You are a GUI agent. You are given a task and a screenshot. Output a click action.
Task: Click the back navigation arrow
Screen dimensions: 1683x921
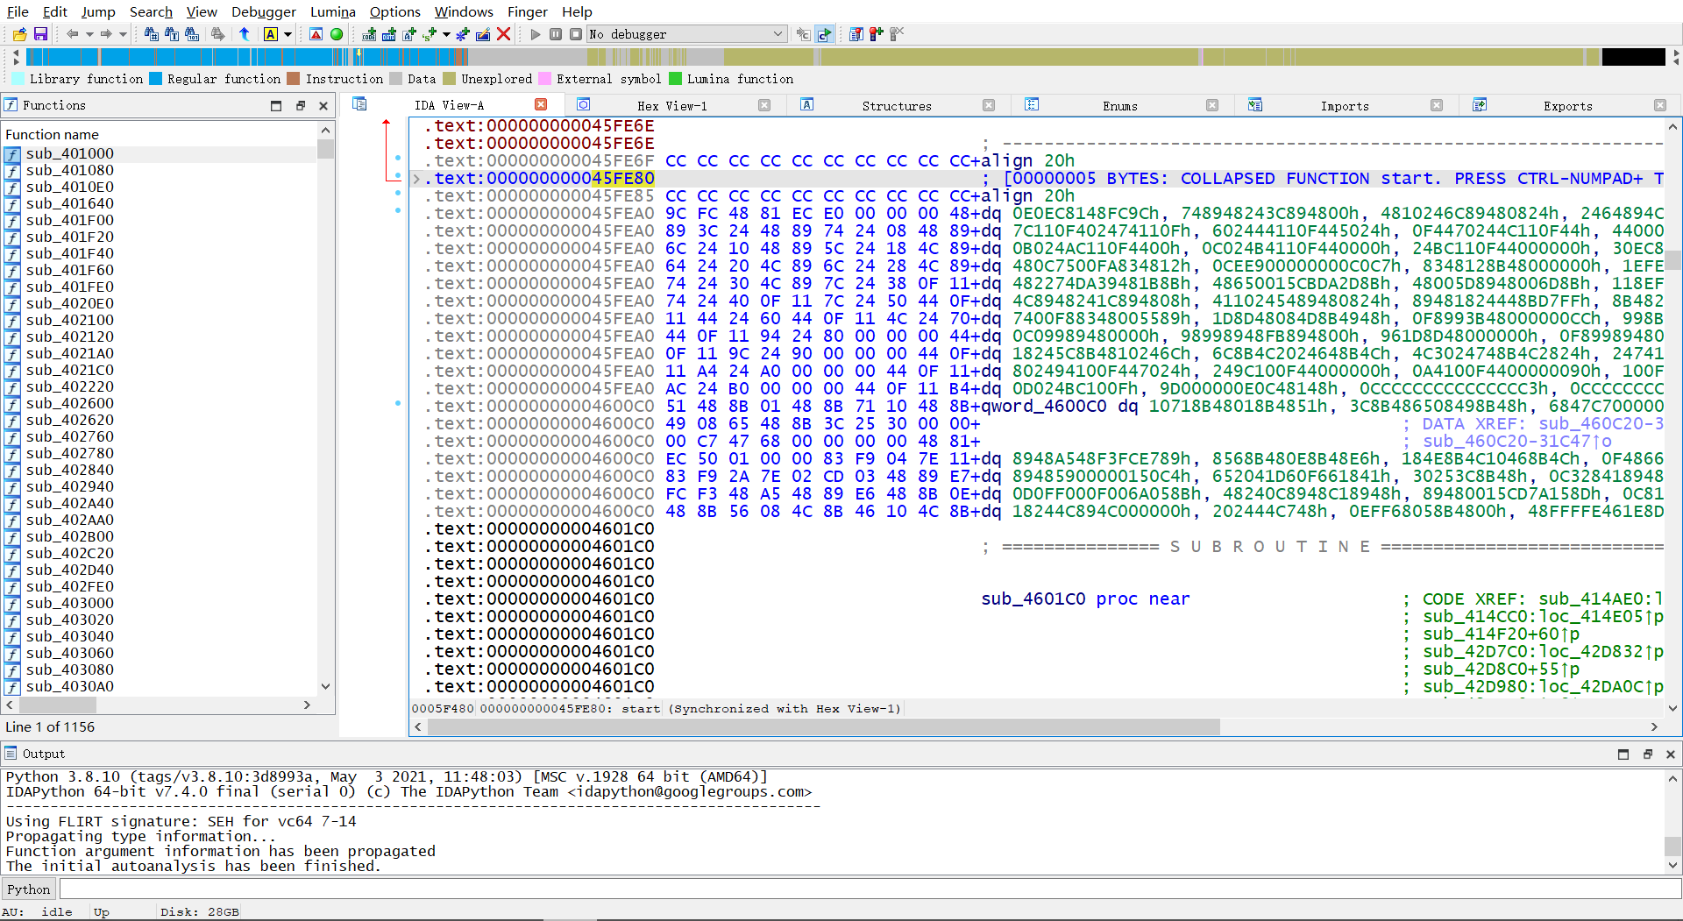pos(72,34)
